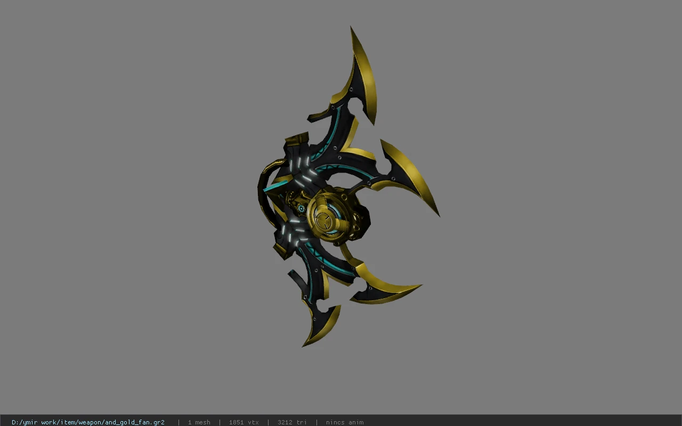Click the '1851 vtx' vertex count entry

[243, 422]
